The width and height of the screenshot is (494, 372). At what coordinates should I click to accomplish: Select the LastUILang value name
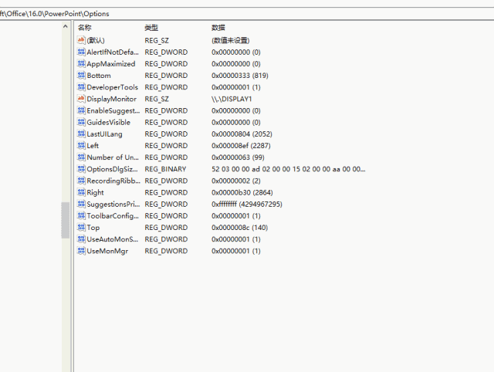pos(104,134)
